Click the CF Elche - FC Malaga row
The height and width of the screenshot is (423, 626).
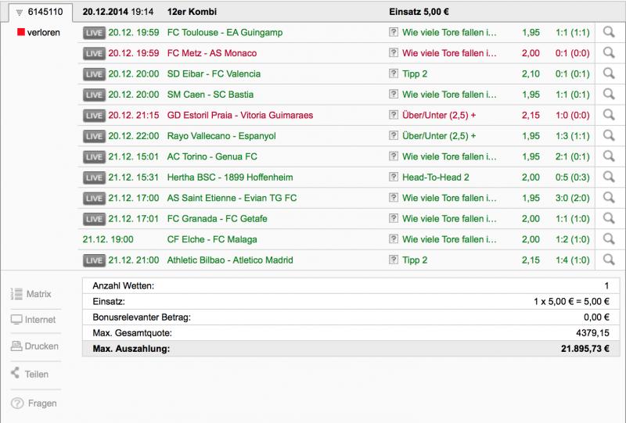pos(336,239)
